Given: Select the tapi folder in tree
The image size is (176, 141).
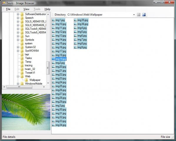Looking at the screenshot, I should 27,54.
